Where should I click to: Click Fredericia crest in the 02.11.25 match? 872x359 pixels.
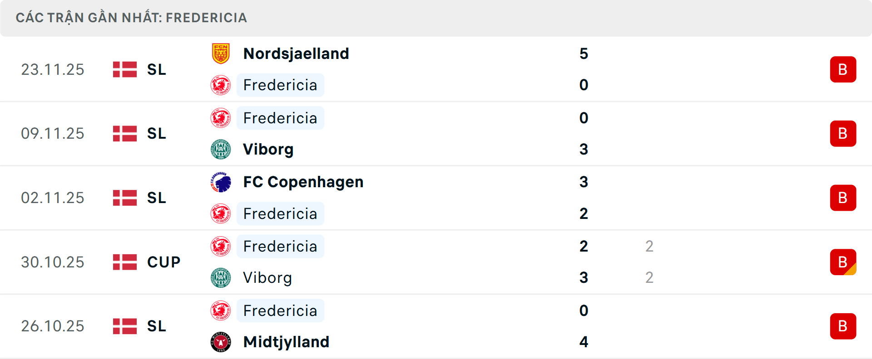221,214
